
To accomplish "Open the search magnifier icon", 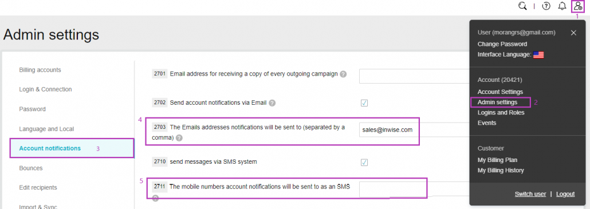I will point(522,6).
